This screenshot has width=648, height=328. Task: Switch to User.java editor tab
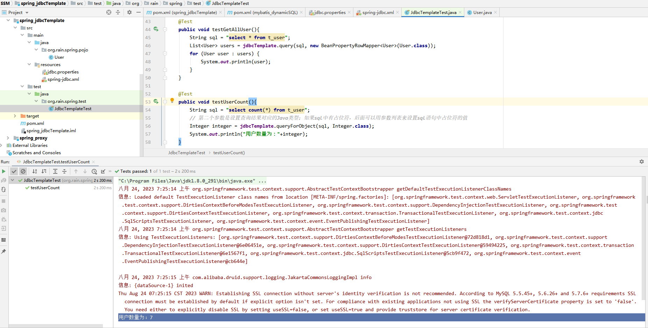482,12
